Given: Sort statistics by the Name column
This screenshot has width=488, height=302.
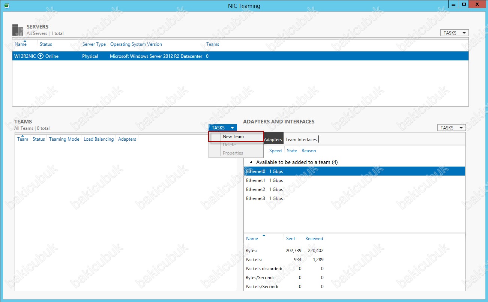Looking at the screenshot, I should click(252, 239).
